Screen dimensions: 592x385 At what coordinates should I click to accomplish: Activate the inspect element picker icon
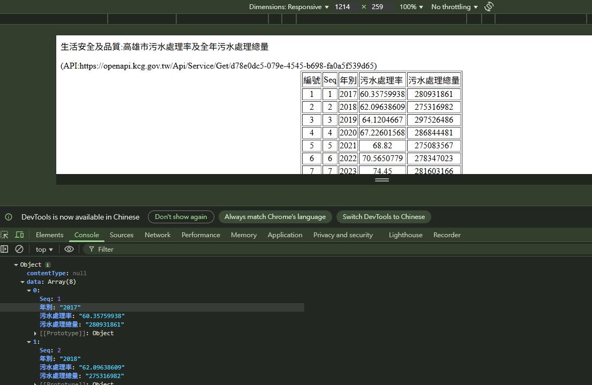pyautogui.click(x=4, y=235)
